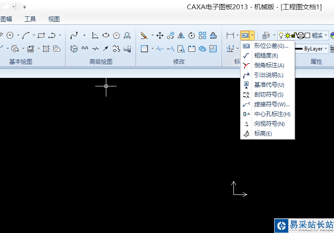This screenshot has width=334, height=233.
Task: Expand the Circle tool dropdown arrow
Action: (x=18, y=35)
